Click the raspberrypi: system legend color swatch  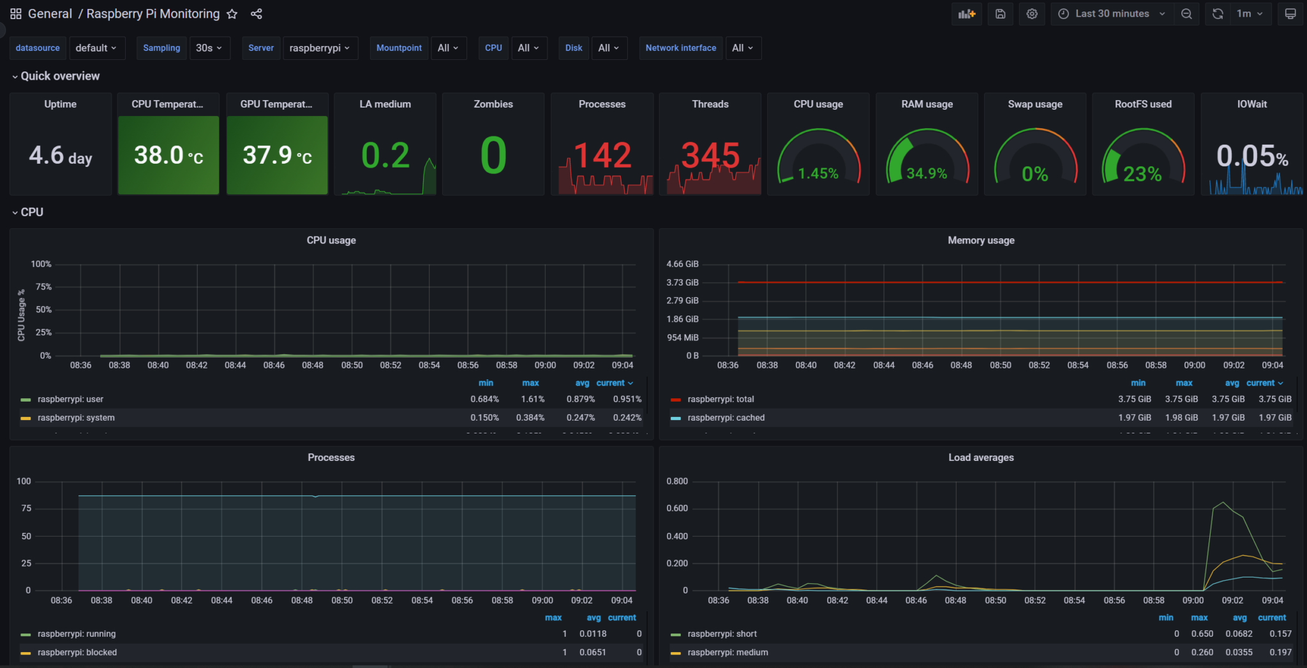click(x=25, y=417)
